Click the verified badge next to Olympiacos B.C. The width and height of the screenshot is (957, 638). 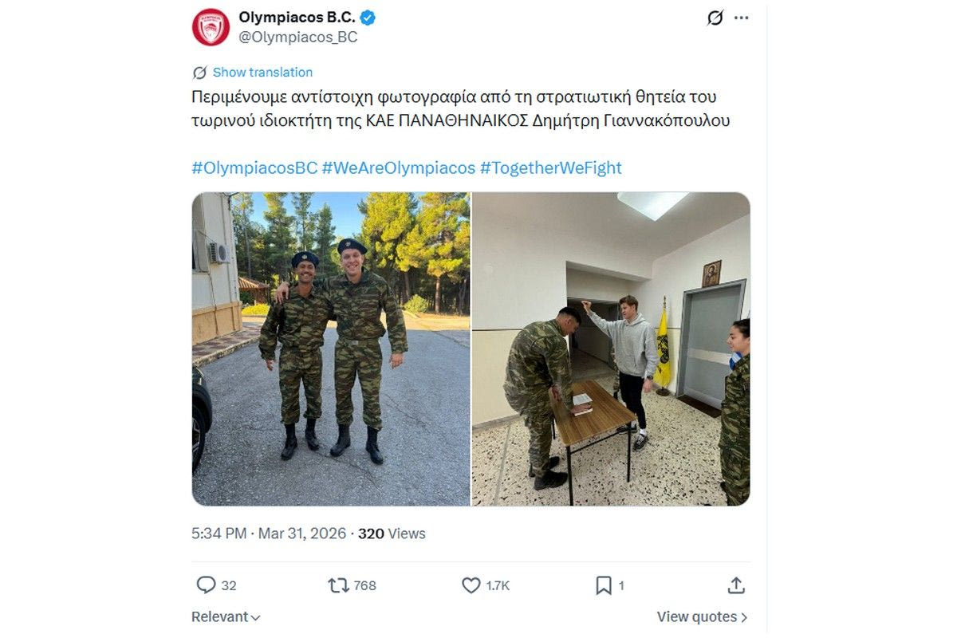pyautogui.click(x=368, y=17)
